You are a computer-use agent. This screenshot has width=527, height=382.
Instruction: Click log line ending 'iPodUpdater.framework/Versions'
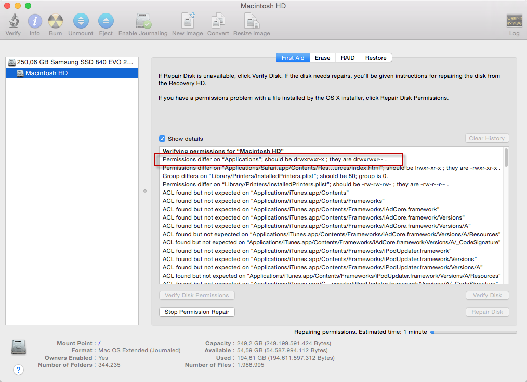(x=319, y=259)
